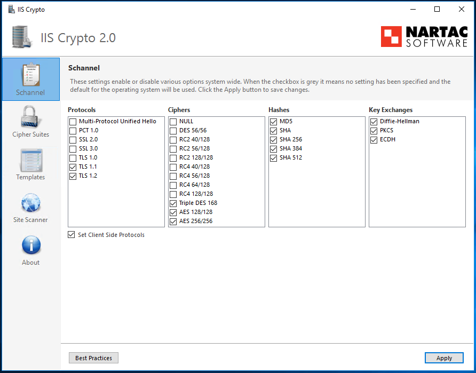
Task: Disable the TLS 1.2 protocol
Action: [x=73, y=176]
